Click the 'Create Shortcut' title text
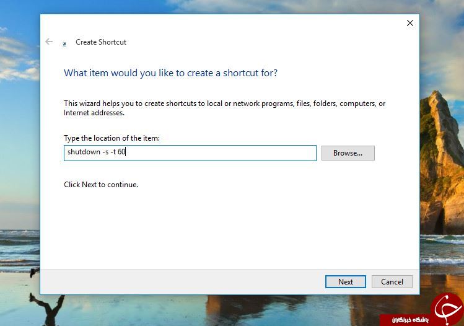Image resolution: width=464 pixels, height=326 pixels. (x=101, y=42)
